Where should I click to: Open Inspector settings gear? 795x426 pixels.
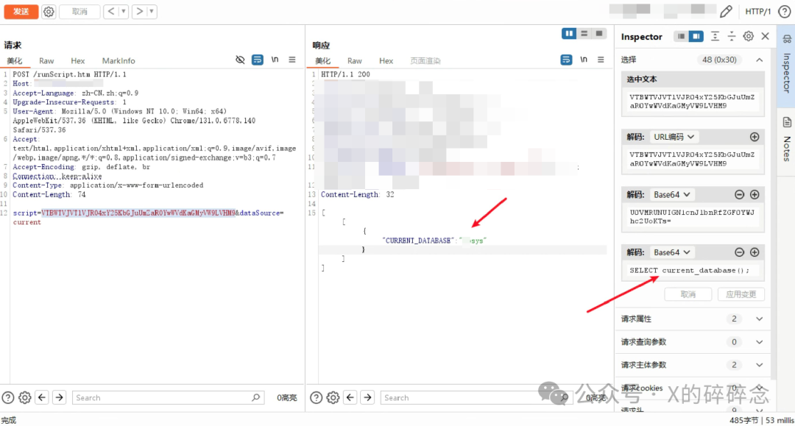[x=749, y=36]
